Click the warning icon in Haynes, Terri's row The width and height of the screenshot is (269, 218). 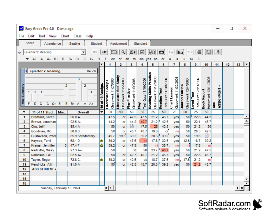click(x=102, y=141)
